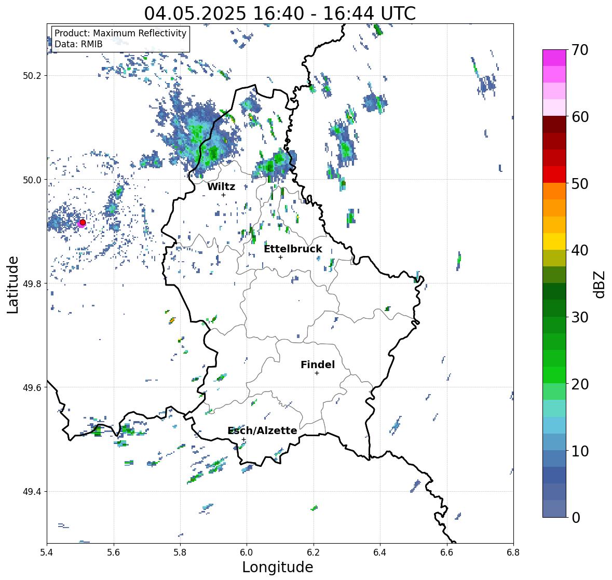Click the colorbar tick label 50
This screenshot has width=612, height=580.
coord(580,183)
